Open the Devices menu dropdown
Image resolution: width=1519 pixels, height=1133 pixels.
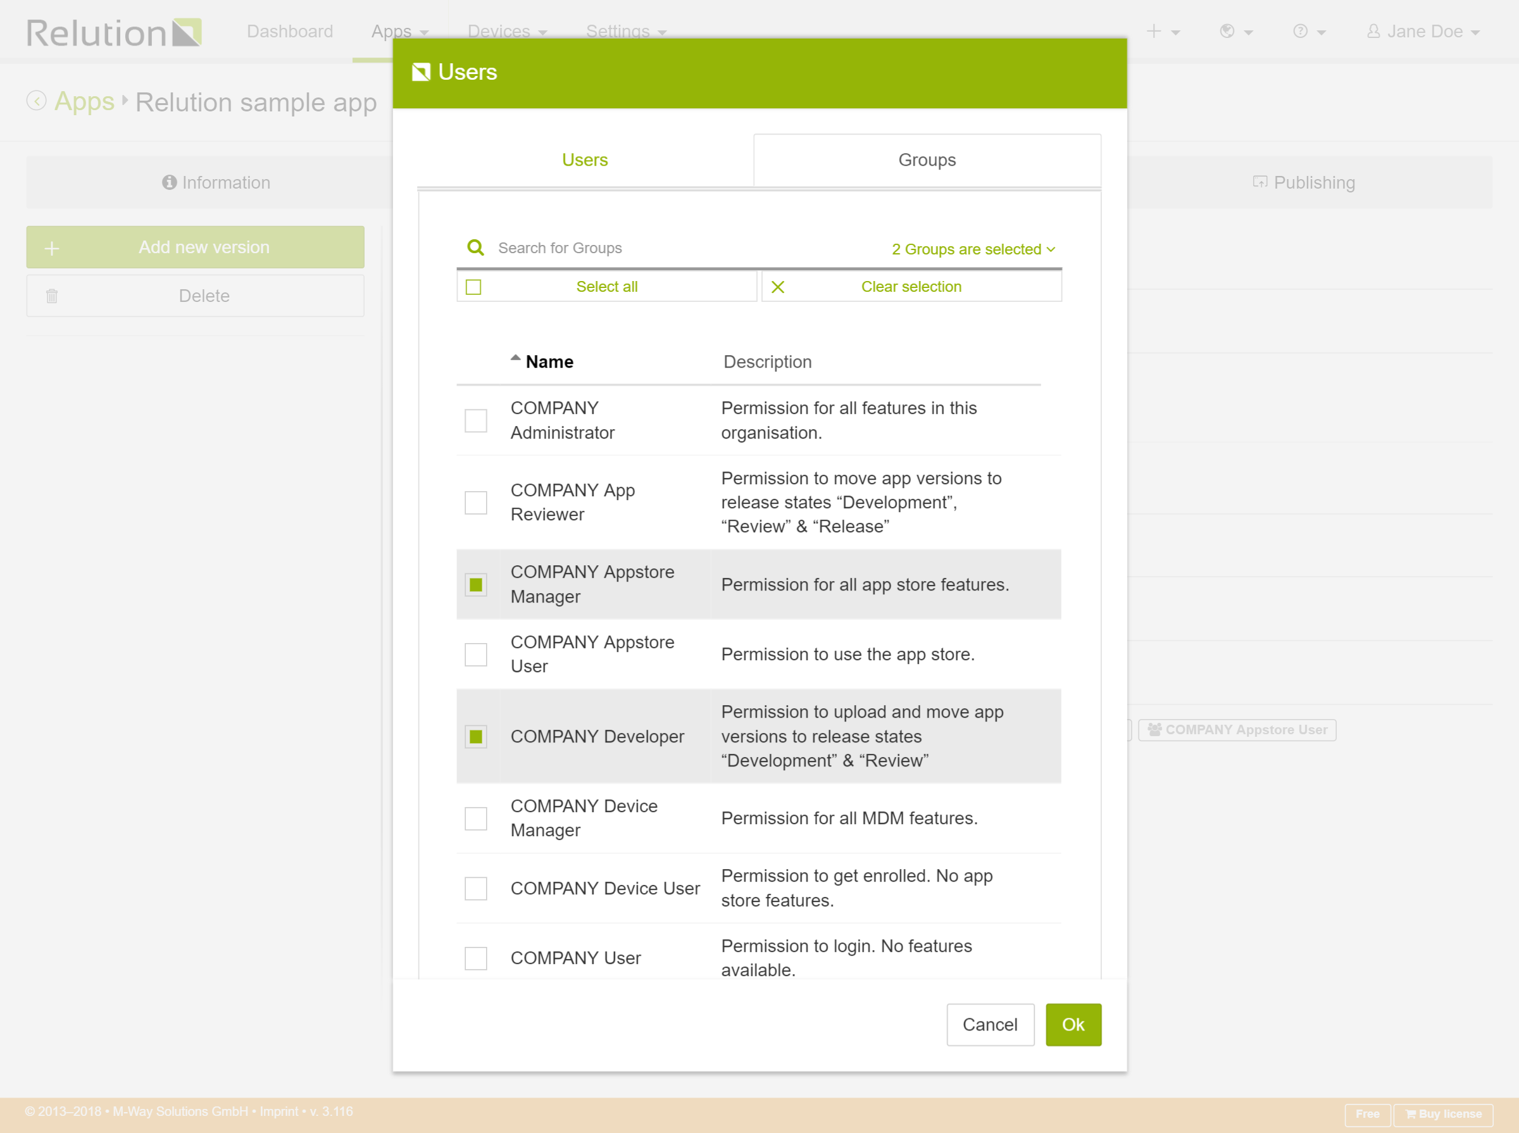coord(508,31)
